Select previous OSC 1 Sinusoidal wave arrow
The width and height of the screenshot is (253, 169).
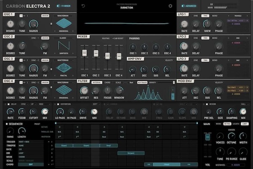pos(55,31)
